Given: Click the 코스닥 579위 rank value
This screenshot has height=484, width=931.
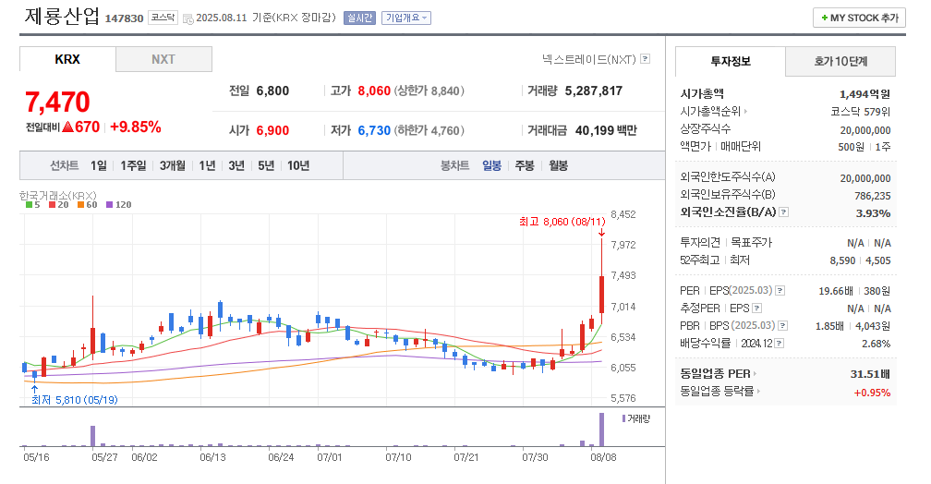Looking at the screenshot, I should pyautogui.click(x=861, y=112).
